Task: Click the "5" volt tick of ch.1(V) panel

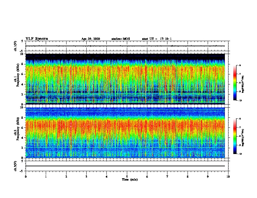Action: pos(22,41)
